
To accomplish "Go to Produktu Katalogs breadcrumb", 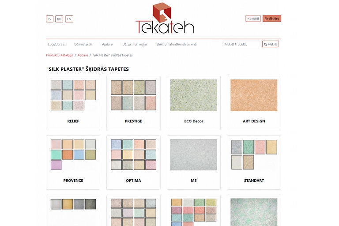I will click(60, 55).
